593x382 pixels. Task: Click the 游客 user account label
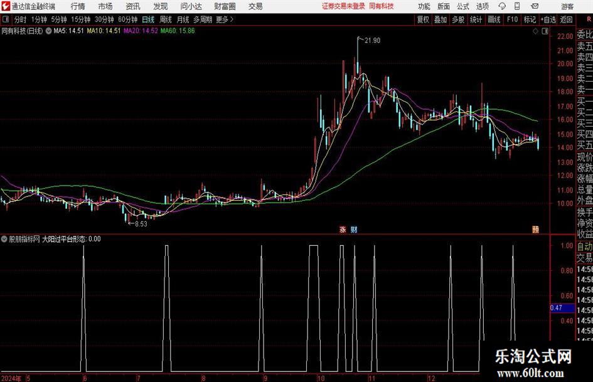(x=567, y=6)
